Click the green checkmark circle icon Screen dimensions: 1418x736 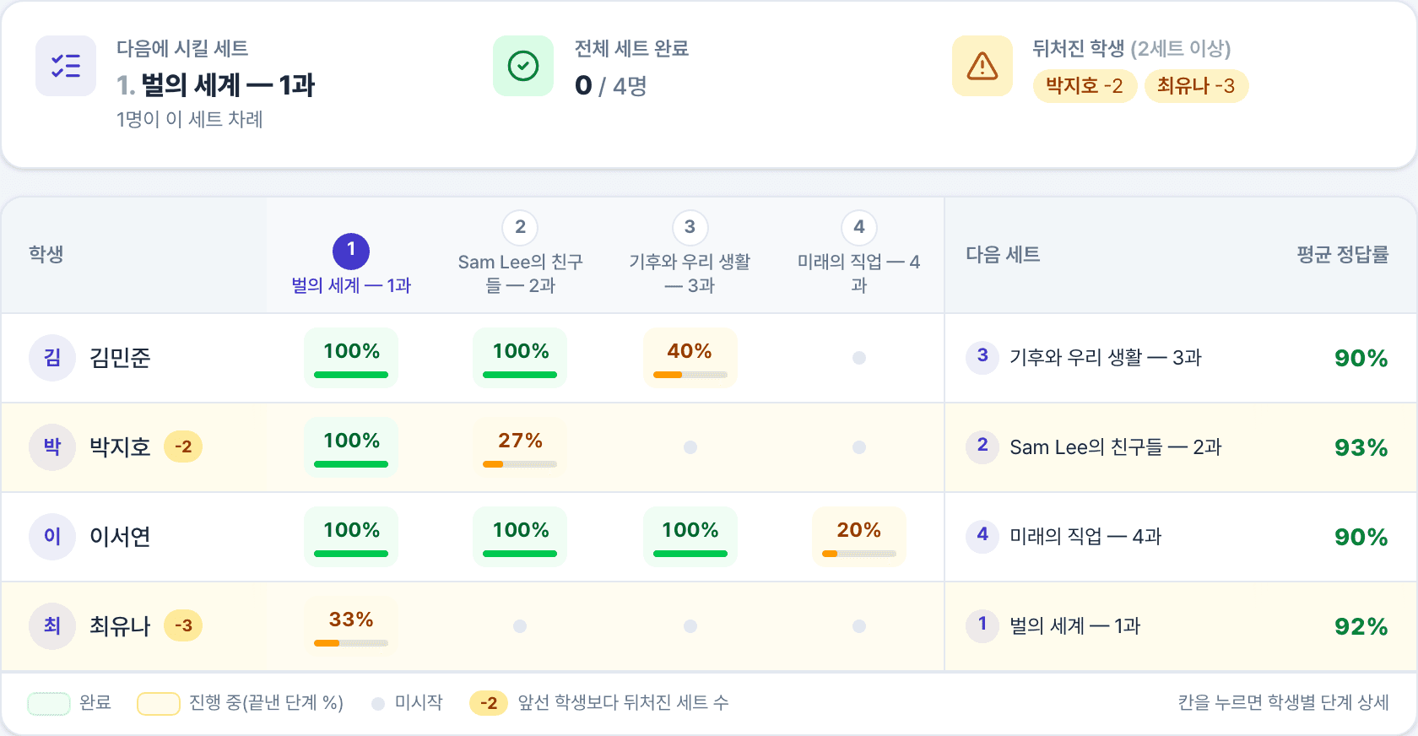pos(523,66)
